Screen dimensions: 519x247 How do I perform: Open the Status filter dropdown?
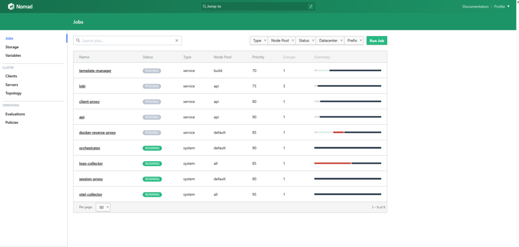[x=306, y=41]
